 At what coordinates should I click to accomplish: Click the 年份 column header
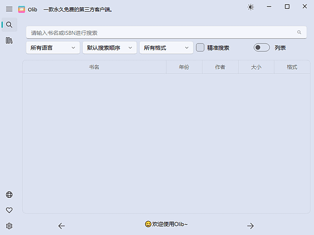point(184,67)
